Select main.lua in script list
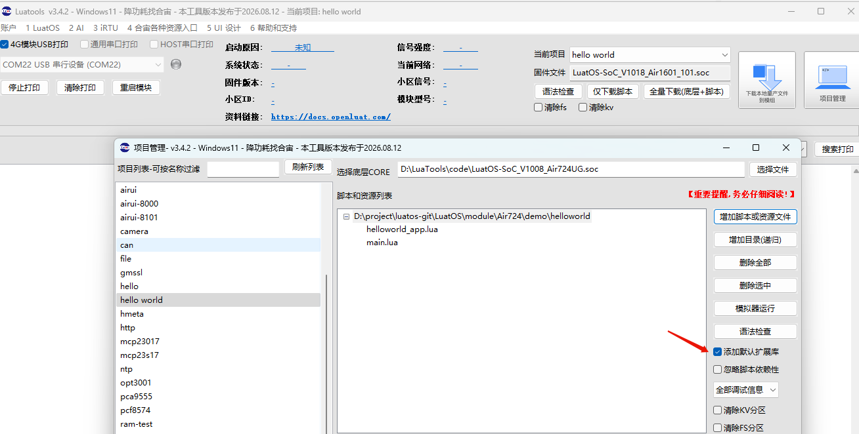This screenshot has height=434, width=859. (382, 243)
